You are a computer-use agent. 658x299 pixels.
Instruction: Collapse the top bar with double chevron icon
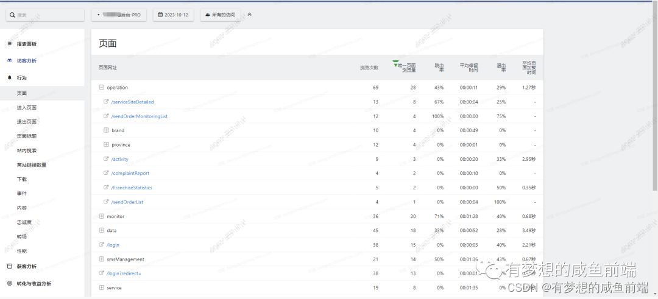(x=250, y=14)
